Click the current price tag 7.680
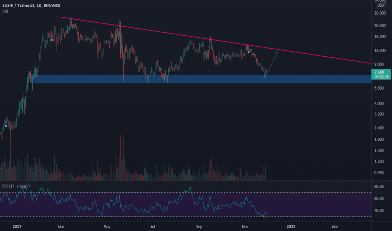 [x=379, y=72]
